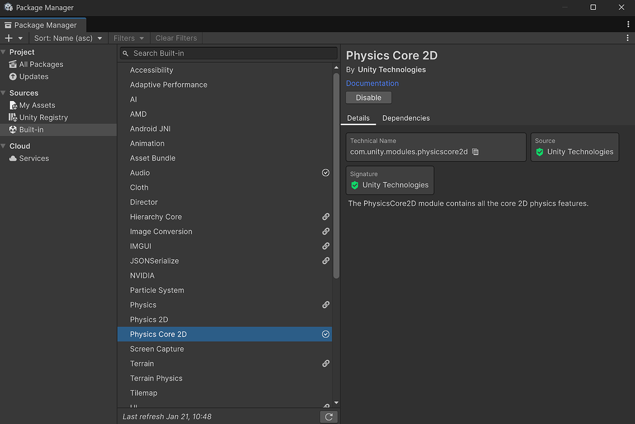Select Updates in sidebar
The height and width of the screenshot is (424, 635).
pyautogui.click(x=58, y=76)
